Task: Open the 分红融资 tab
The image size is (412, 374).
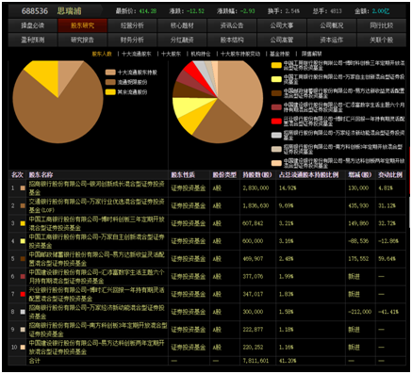Action: pyautogui.click(x=182, y=40)
